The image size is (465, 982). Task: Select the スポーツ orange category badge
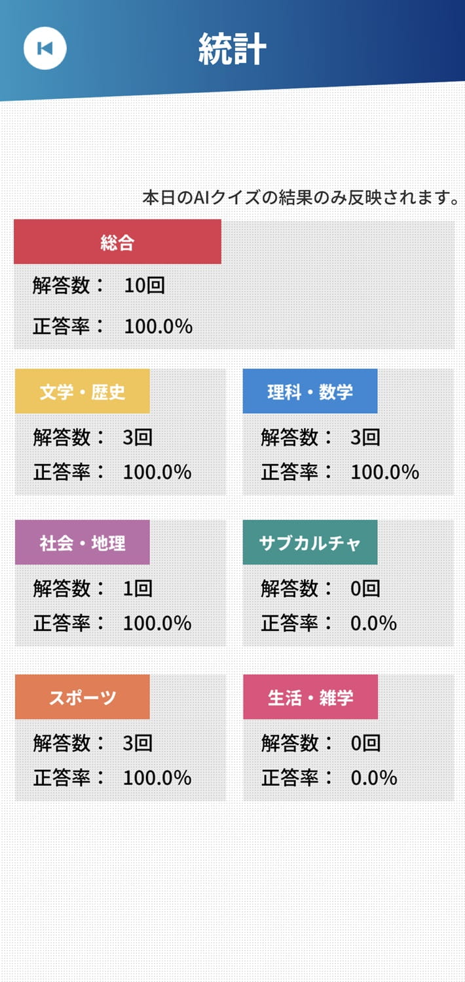pos(82,697)
